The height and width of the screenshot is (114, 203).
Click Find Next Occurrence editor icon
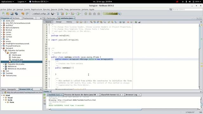pos(98,22)
